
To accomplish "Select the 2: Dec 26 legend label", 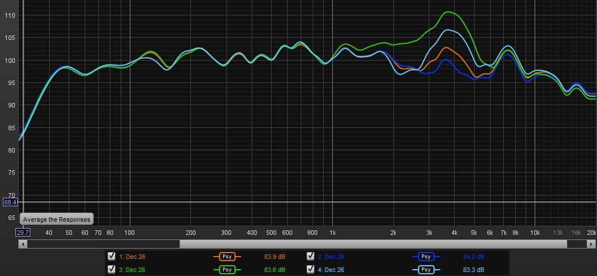I will pos(331,257).
